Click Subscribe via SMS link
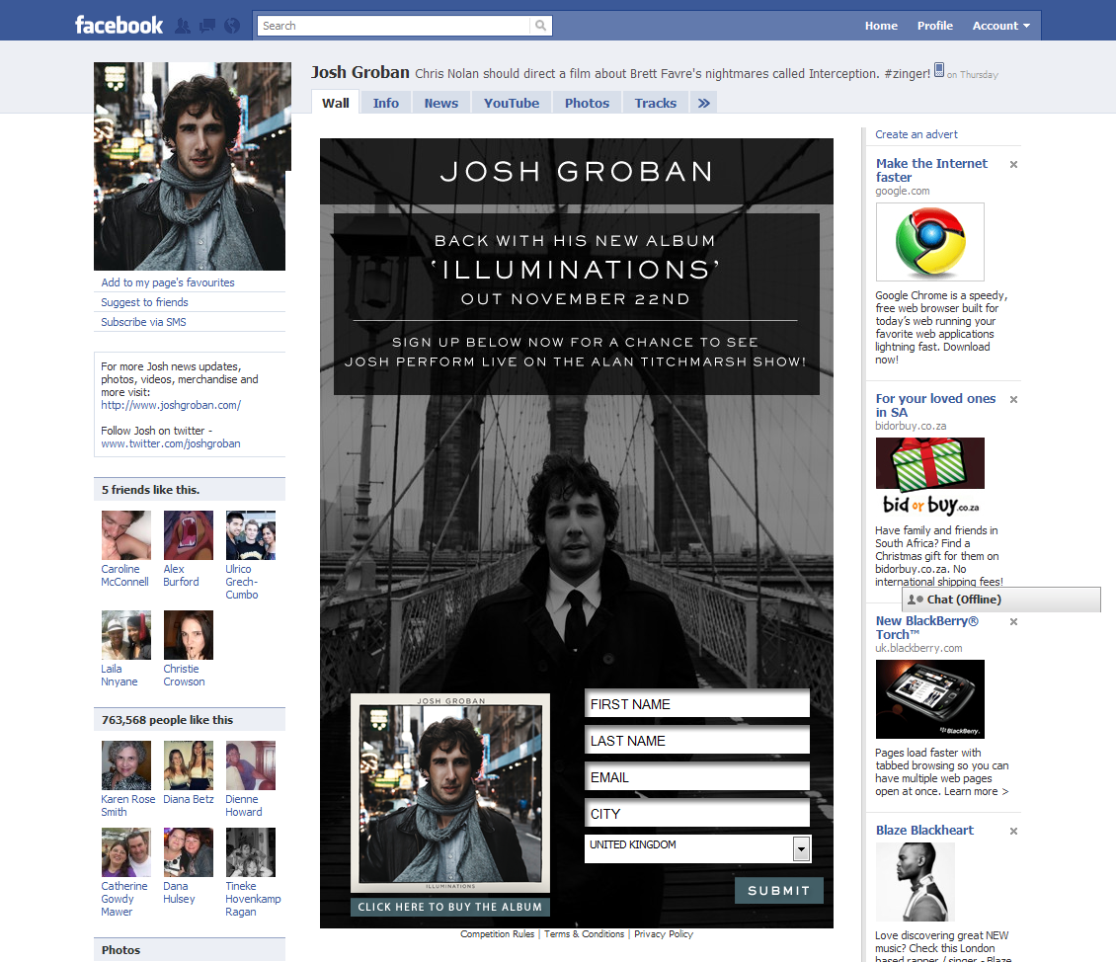This screenshot has height=962, width=1116. click(143, 322)
